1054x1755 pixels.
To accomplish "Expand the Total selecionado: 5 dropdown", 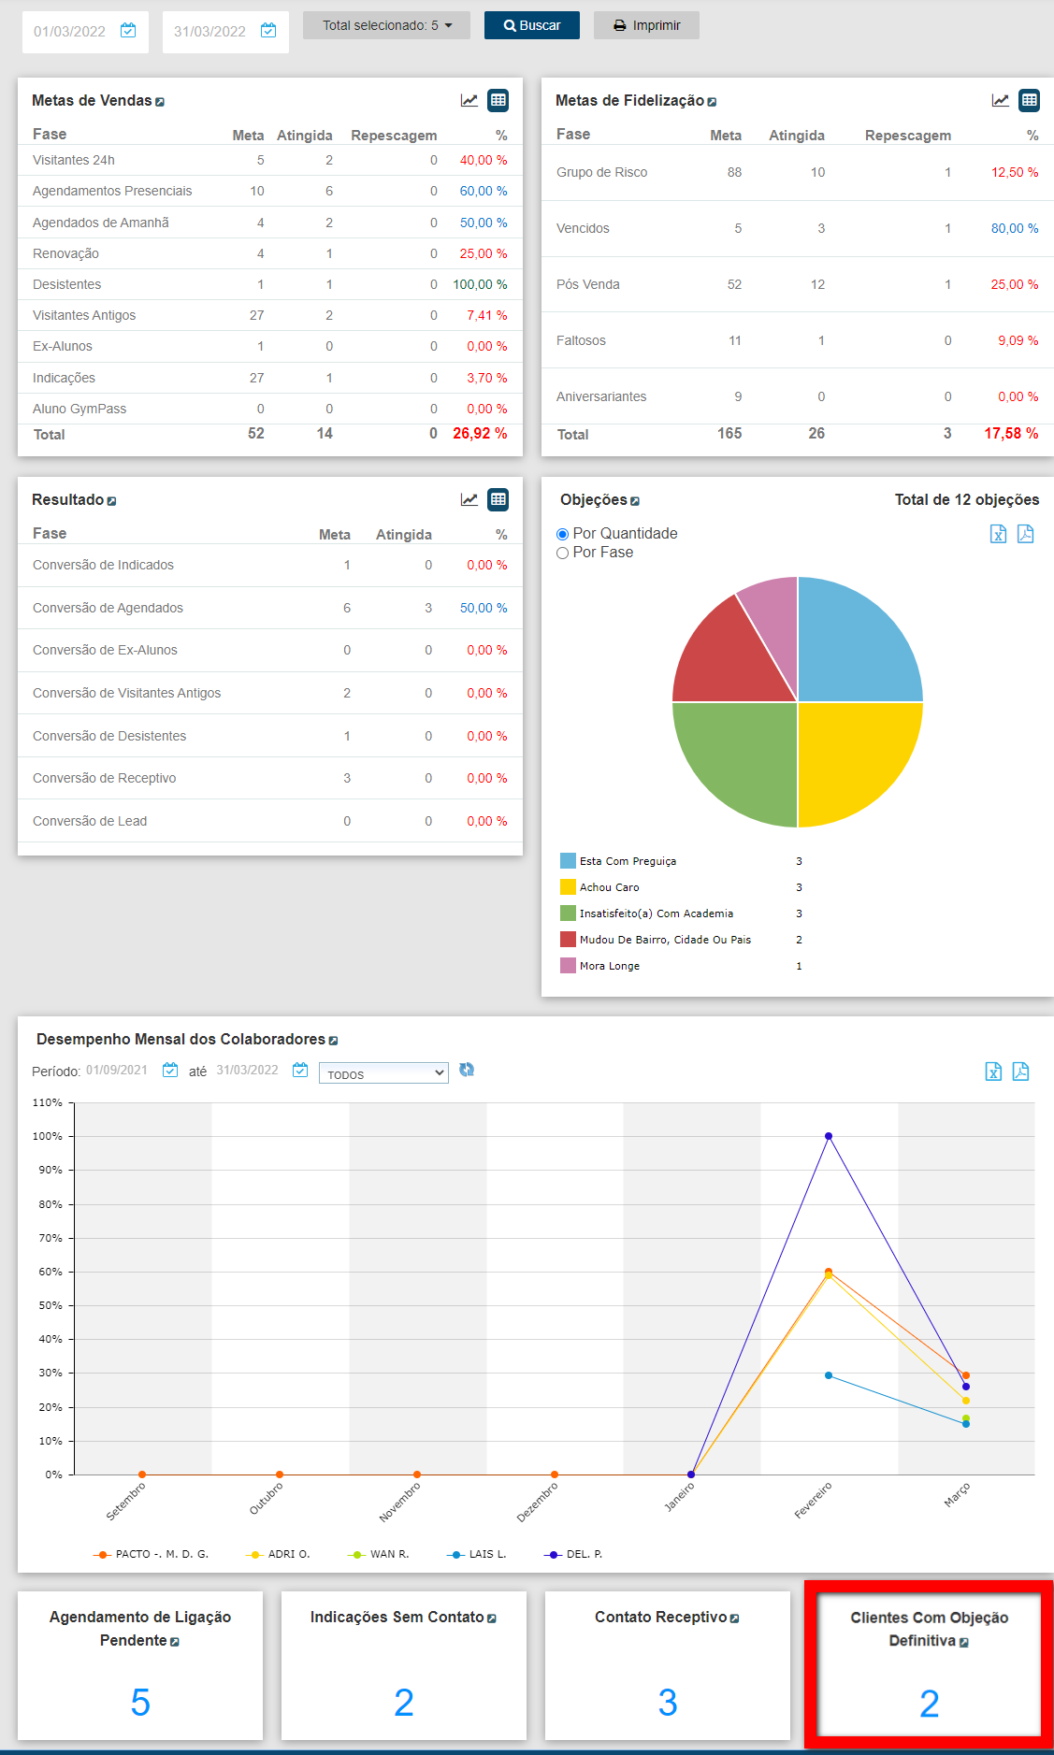I will click(386, 25).
